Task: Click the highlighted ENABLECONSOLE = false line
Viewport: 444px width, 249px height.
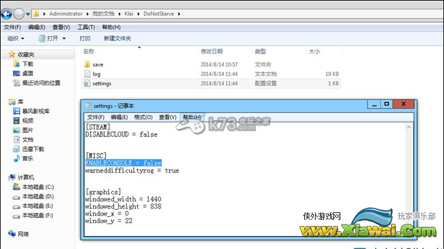Action: point(123,163)
